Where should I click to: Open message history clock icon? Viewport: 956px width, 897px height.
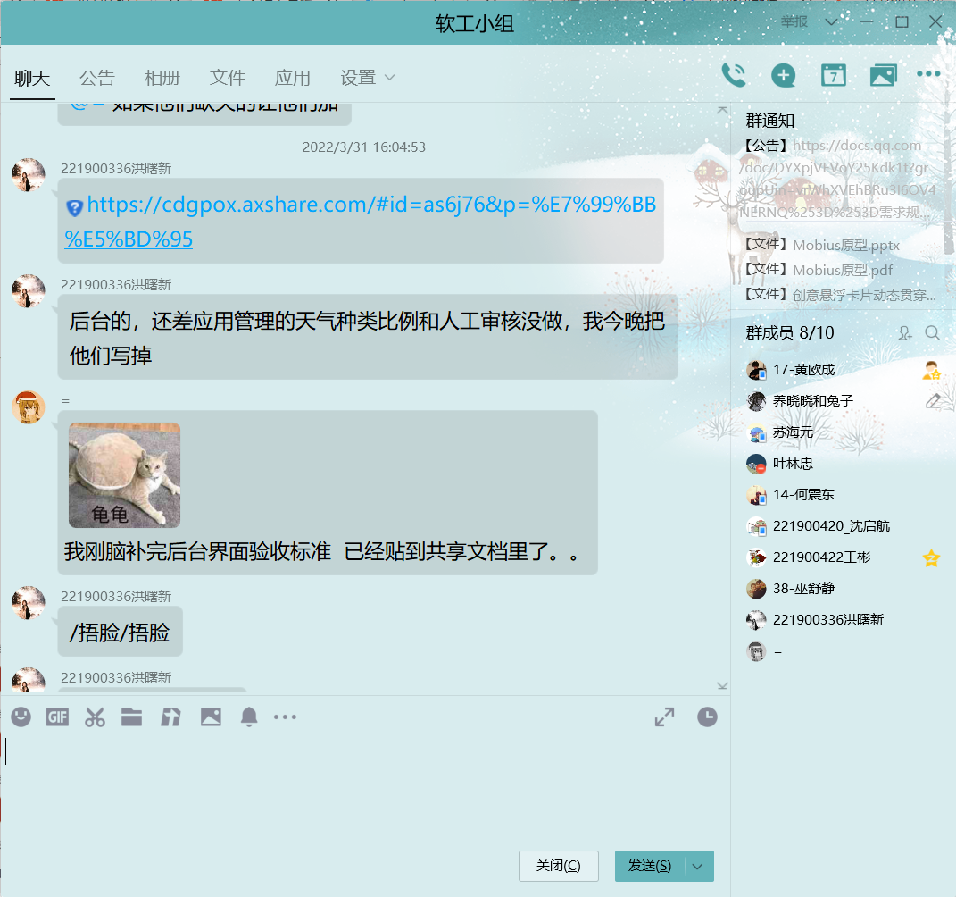click(x=707, y=717)
